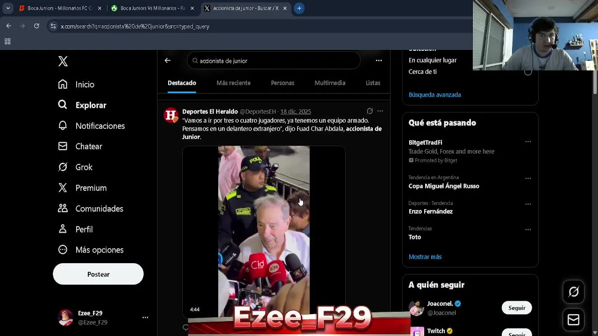Image resolution: width=598 pixels, height=336 pixels.
Task: Open Premium in the sidebar
Action: pos(82,188)
